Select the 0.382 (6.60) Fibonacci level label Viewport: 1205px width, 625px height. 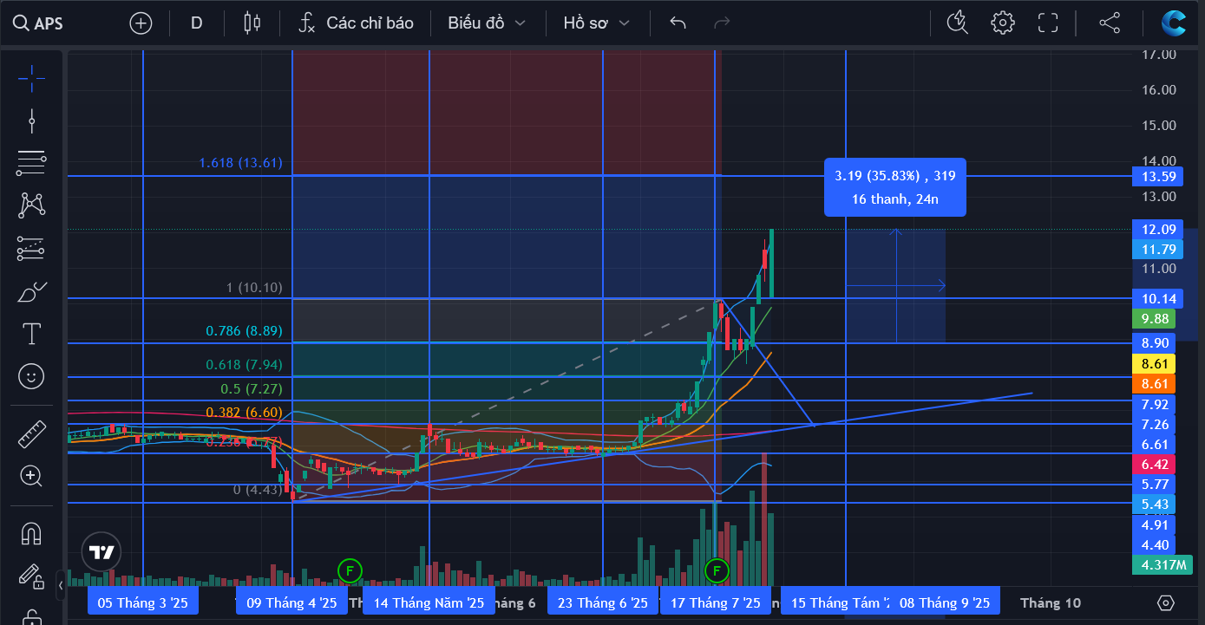pos(244,413)
